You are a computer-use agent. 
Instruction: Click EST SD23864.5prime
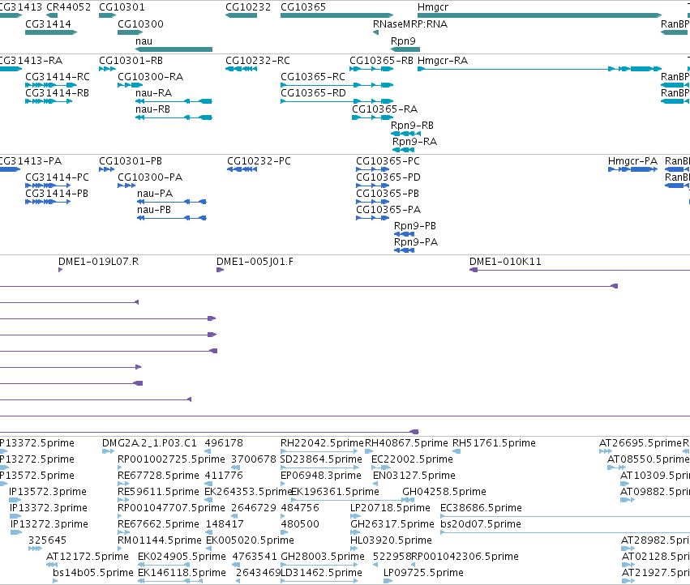click(x=319, y=468)
